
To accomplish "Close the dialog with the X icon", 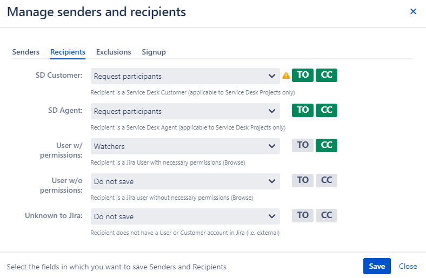I will click(413, 11).
